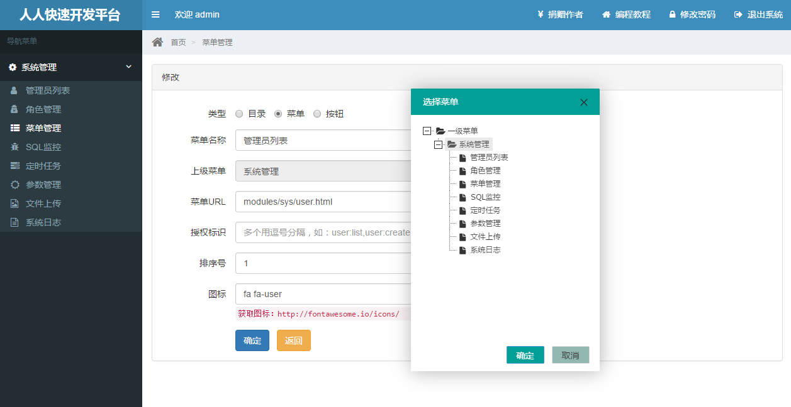This screenshot has width=791, height=407.
Task: Close the 选择菜单 dialog with X
Action: (584, 102)
